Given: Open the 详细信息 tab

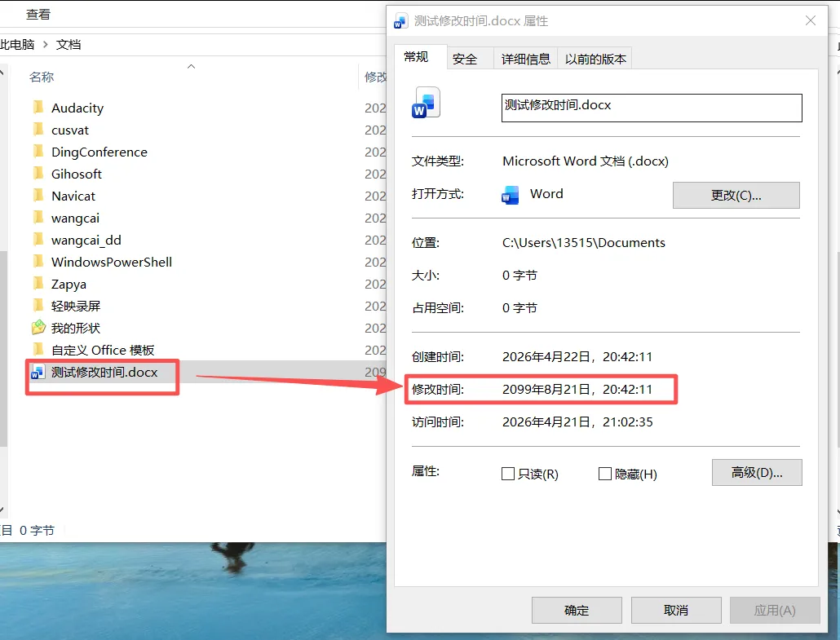Looking at the screenshot, I should point(525,59).
